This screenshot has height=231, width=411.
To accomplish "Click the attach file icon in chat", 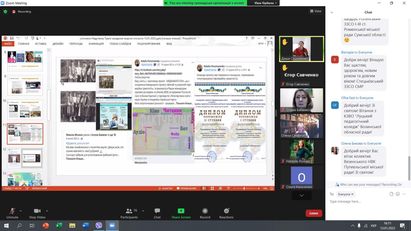I will pos(391,194).
